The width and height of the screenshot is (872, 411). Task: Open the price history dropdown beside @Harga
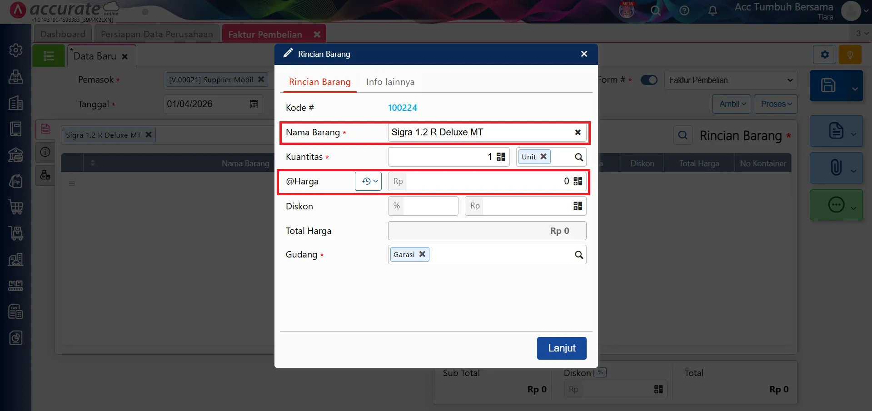[369, 181]
